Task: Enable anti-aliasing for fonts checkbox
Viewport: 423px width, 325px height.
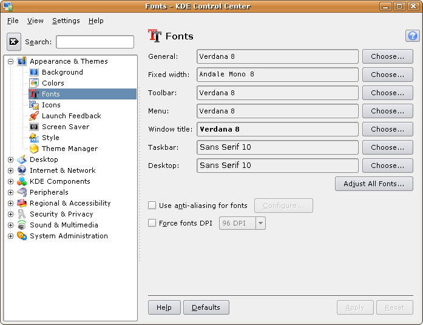Action: click(152, 206)
